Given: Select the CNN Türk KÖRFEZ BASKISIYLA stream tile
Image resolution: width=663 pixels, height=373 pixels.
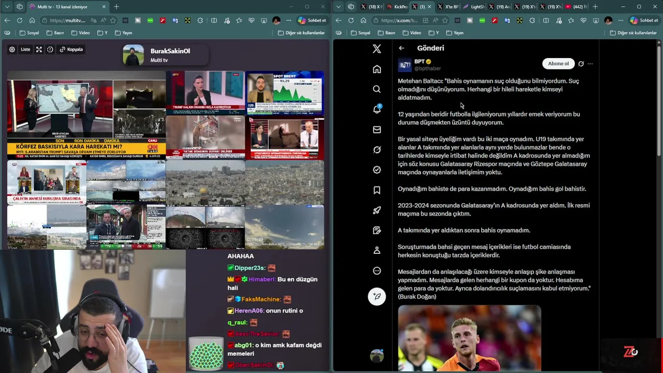Looking at the screenshot, I should coord(87,116).
